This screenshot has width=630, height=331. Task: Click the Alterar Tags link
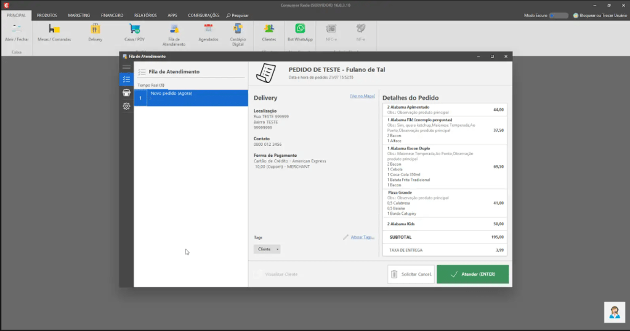point(362,237)
